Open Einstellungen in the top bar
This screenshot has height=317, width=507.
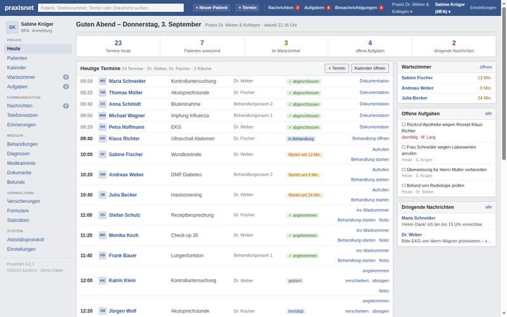click(483, 8)
